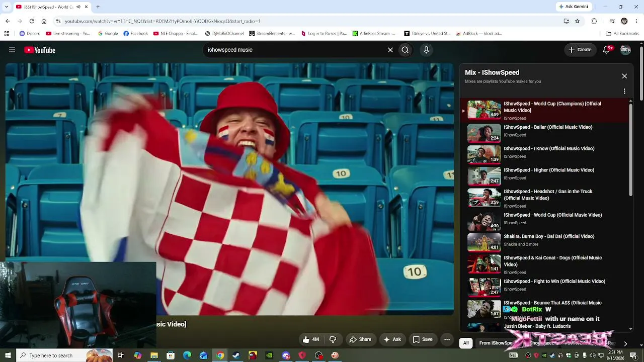Click the playlist panel scrollbar
This screenshot has height=362, width=644.
630,151
